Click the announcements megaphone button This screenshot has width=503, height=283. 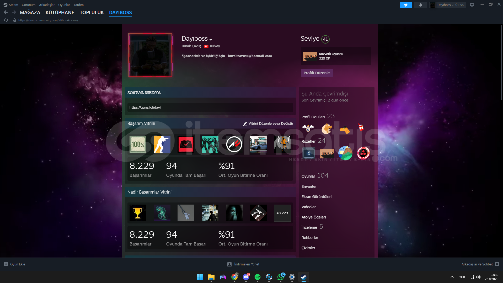[x=406, y=5]
